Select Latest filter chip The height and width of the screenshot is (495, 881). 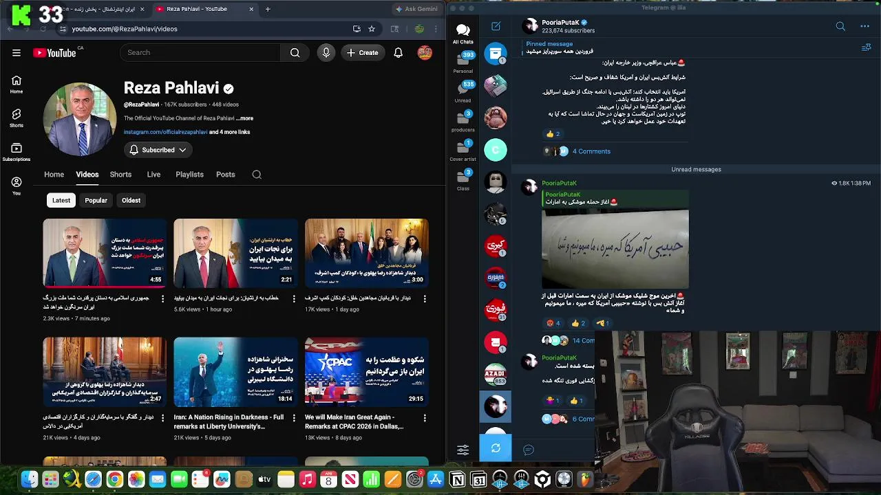[61, 201]
